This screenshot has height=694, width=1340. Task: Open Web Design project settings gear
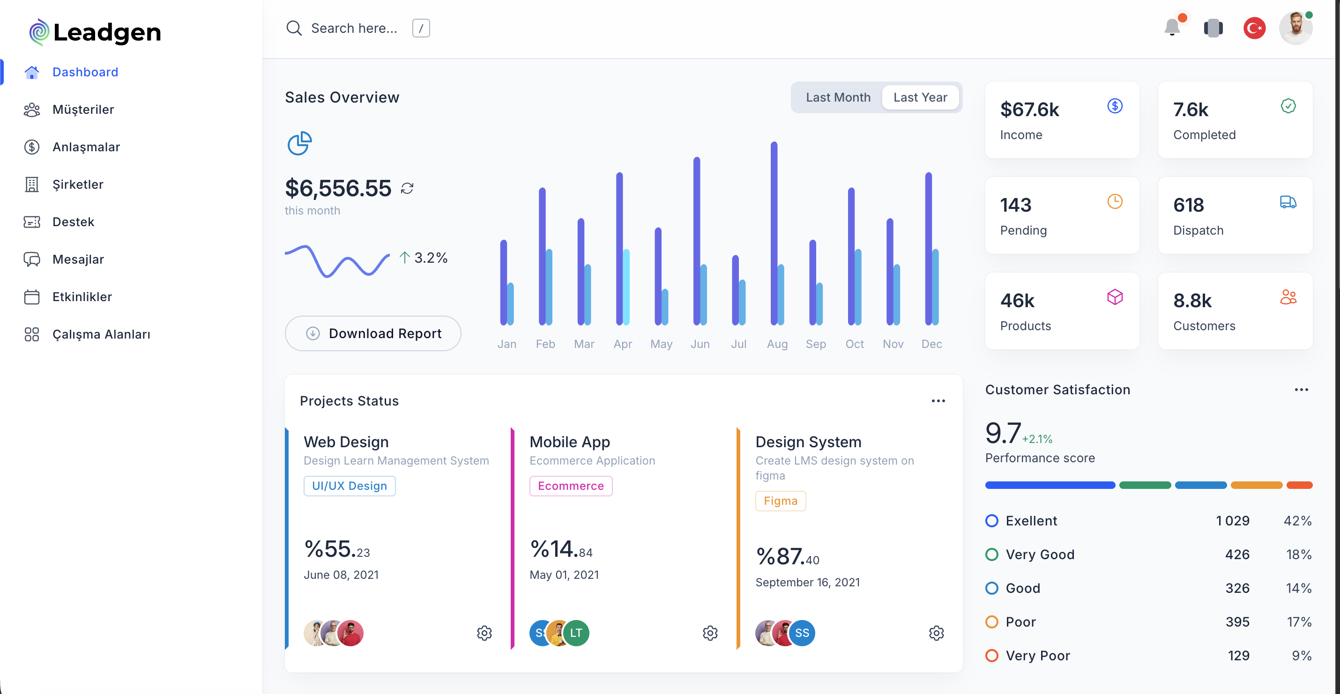pyautogui.click(x=484, y=633)
